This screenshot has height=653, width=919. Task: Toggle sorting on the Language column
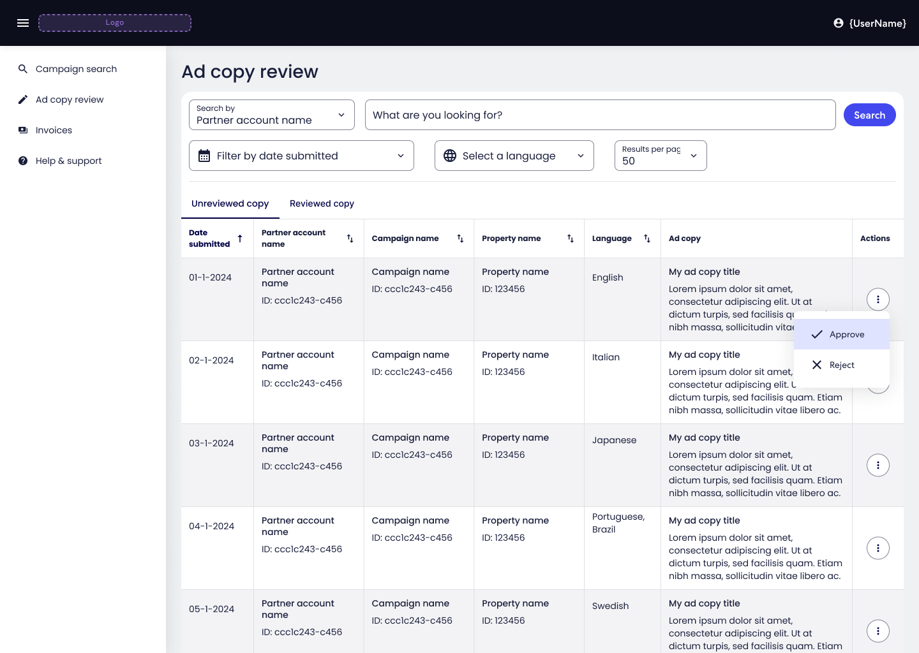point(647,238)
